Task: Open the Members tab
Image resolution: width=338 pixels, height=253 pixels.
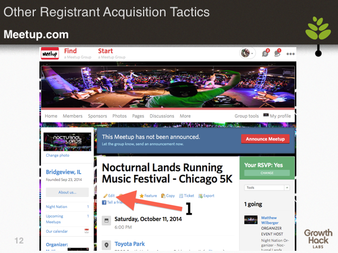Action: coord(73,116)
